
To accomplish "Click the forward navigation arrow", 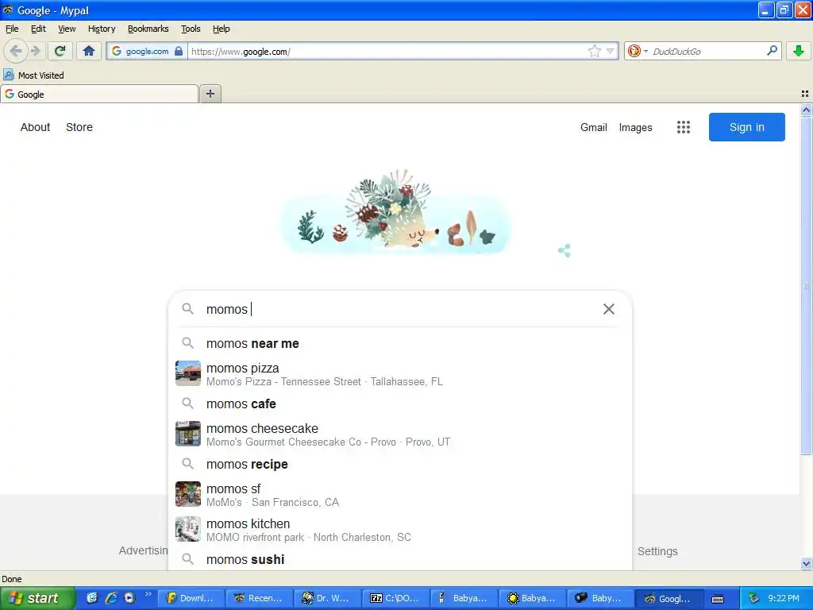I will point(35,51).
